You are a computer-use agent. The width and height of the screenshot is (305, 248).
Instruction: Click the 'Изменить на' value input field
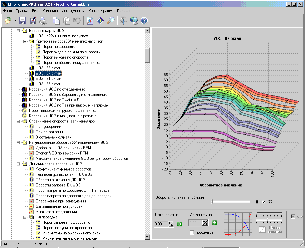pos(194,223)
